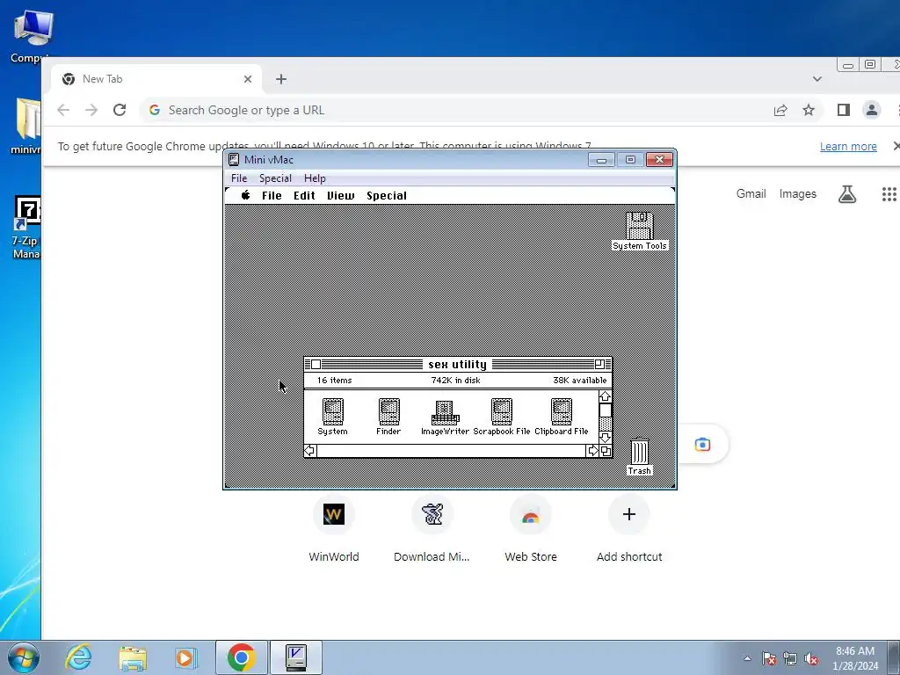This screenshot has height=675, width=900.
Task: Select the Clipboard File icon
Action: pos(562,412)
